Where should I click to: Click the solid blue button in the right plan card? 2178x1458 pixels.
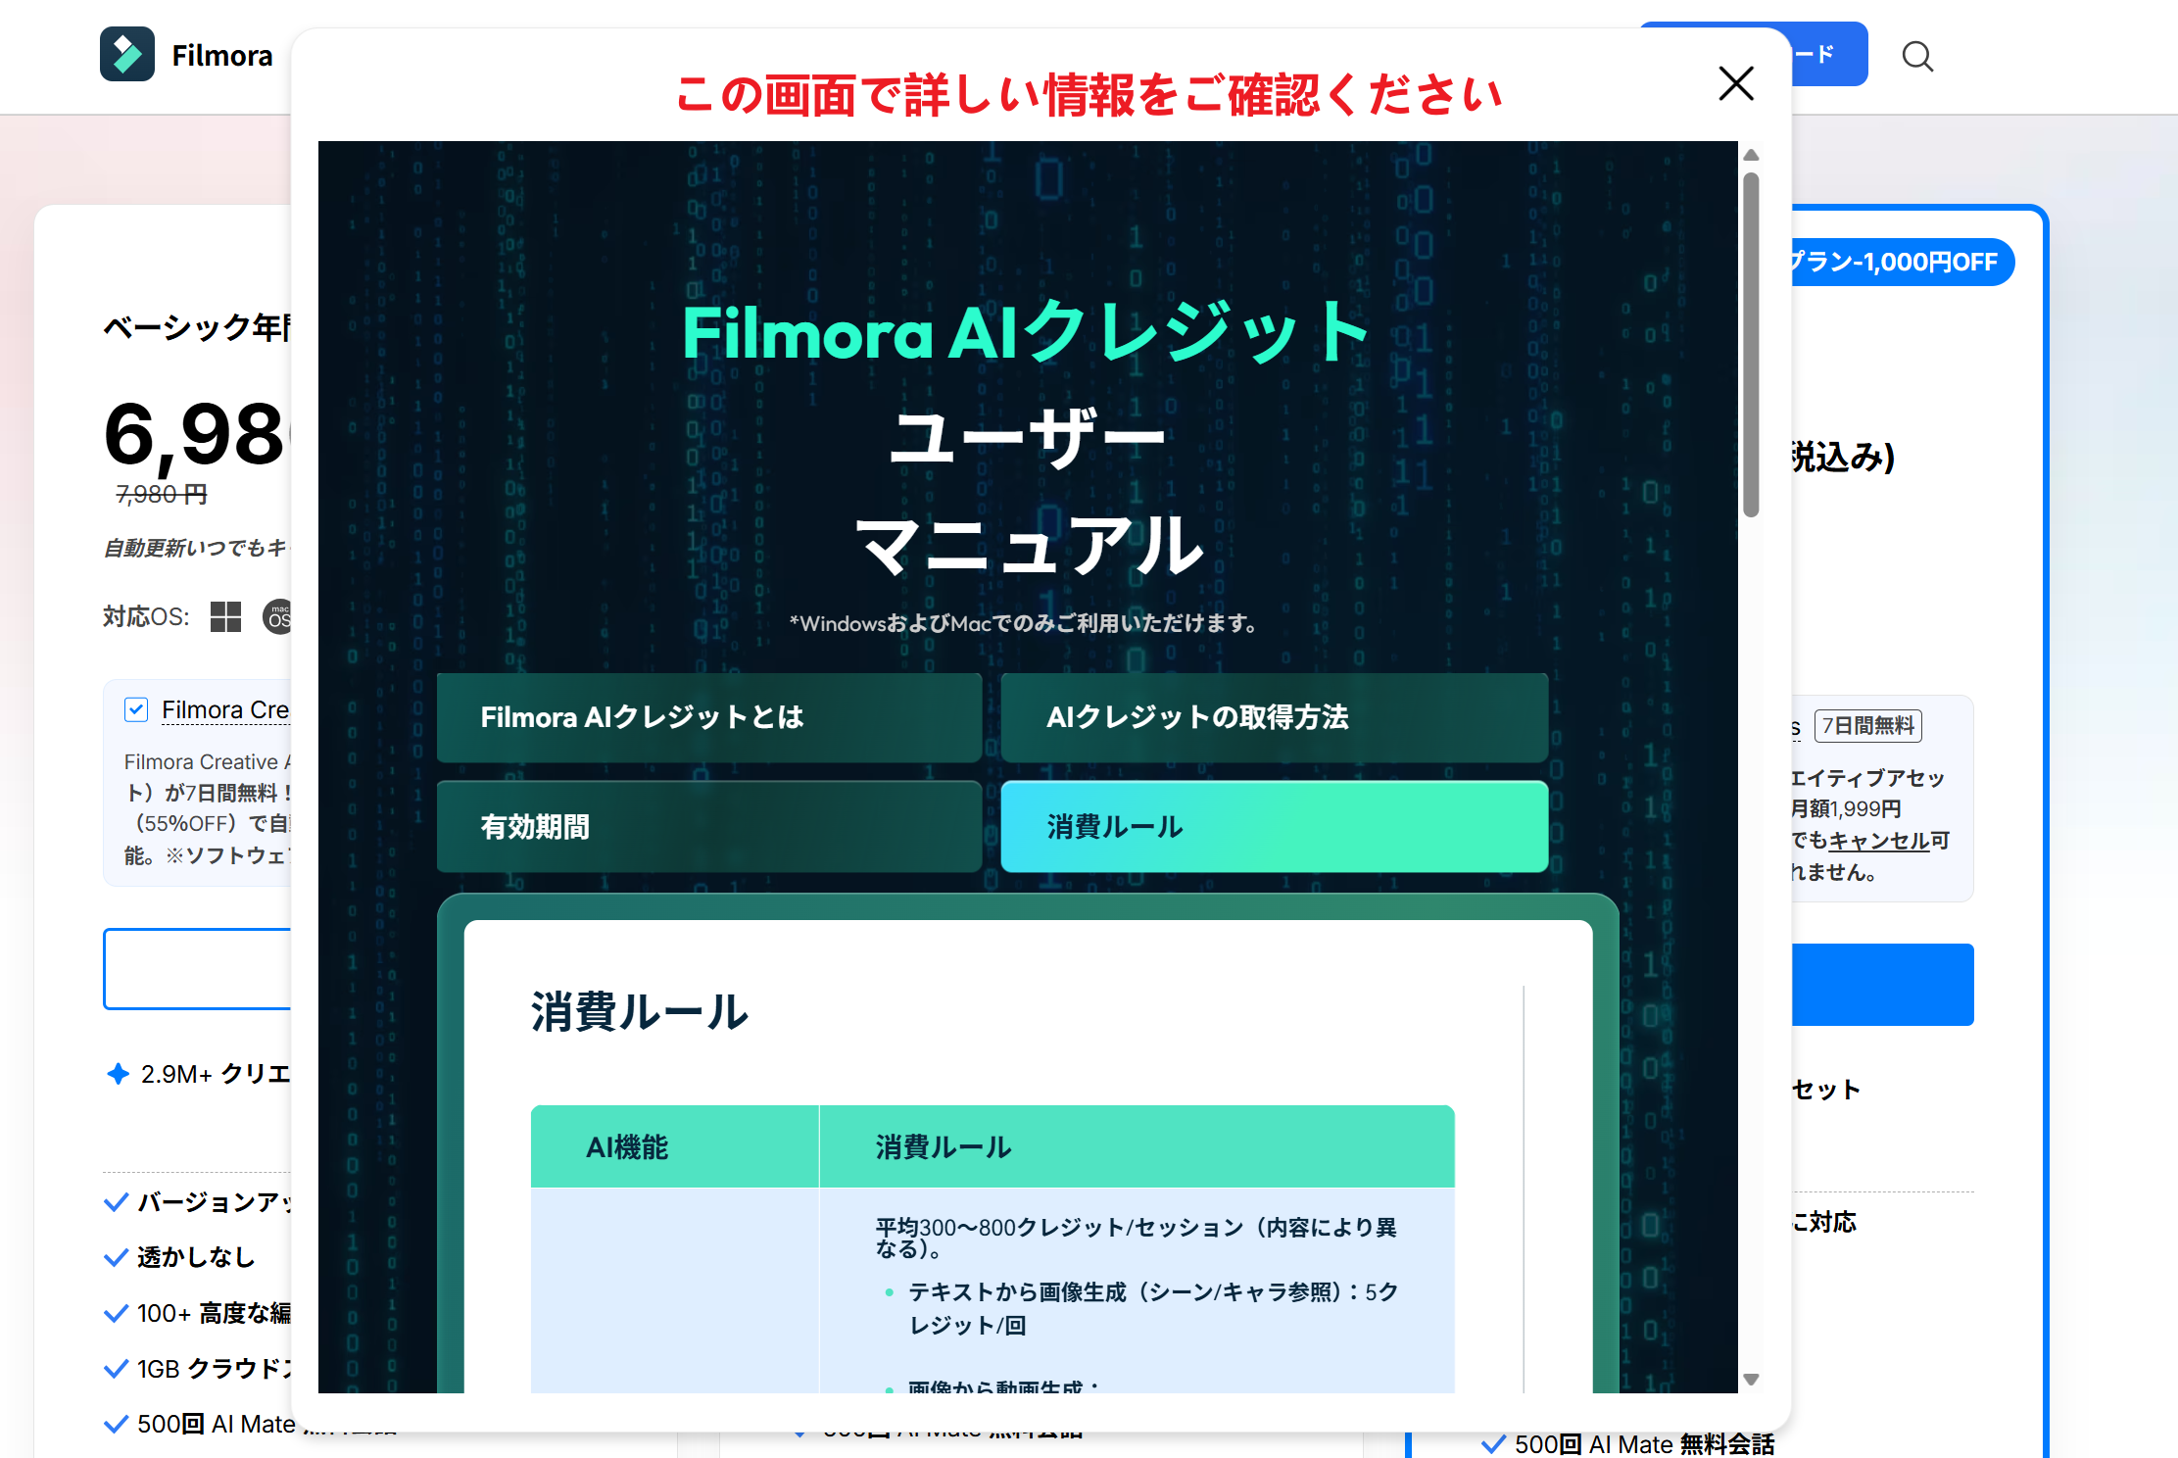[1882, 985]
